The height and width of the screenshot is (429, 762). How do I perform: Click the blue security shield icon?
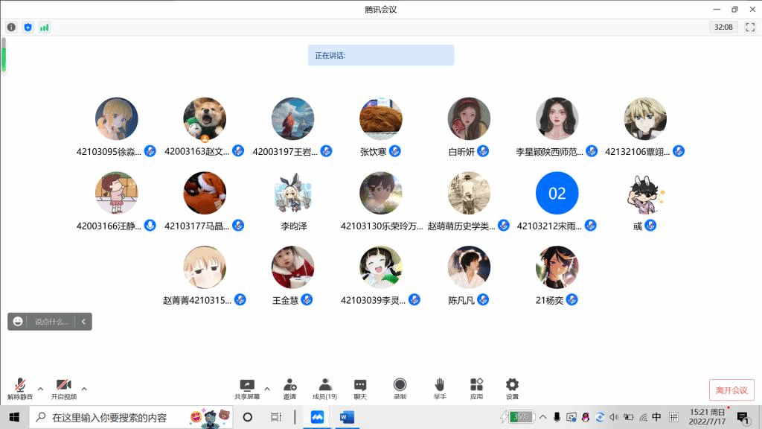(x=28, y=28)
